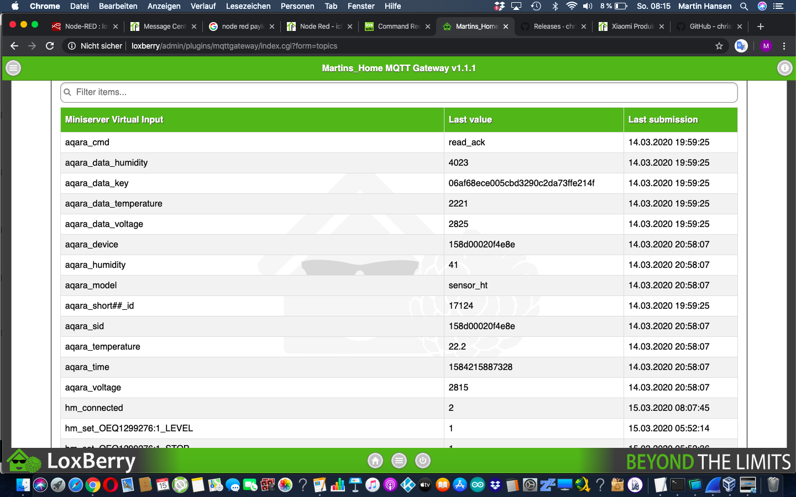Go to LoxBerry home via the footer house icon
Viewport: 796px width, 497px height.
375,461
